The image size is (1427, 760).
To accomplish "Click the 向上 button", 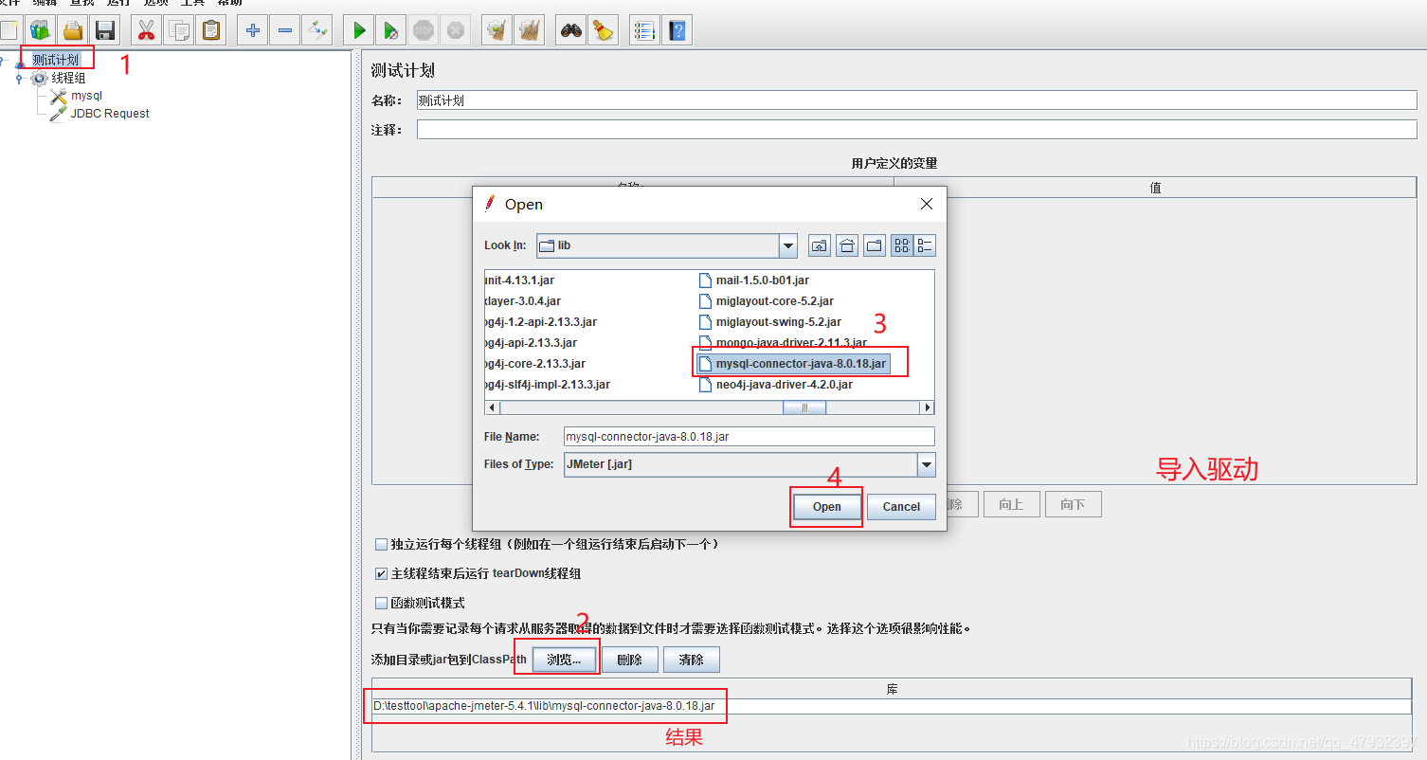I will click(x=1011, y=504).
